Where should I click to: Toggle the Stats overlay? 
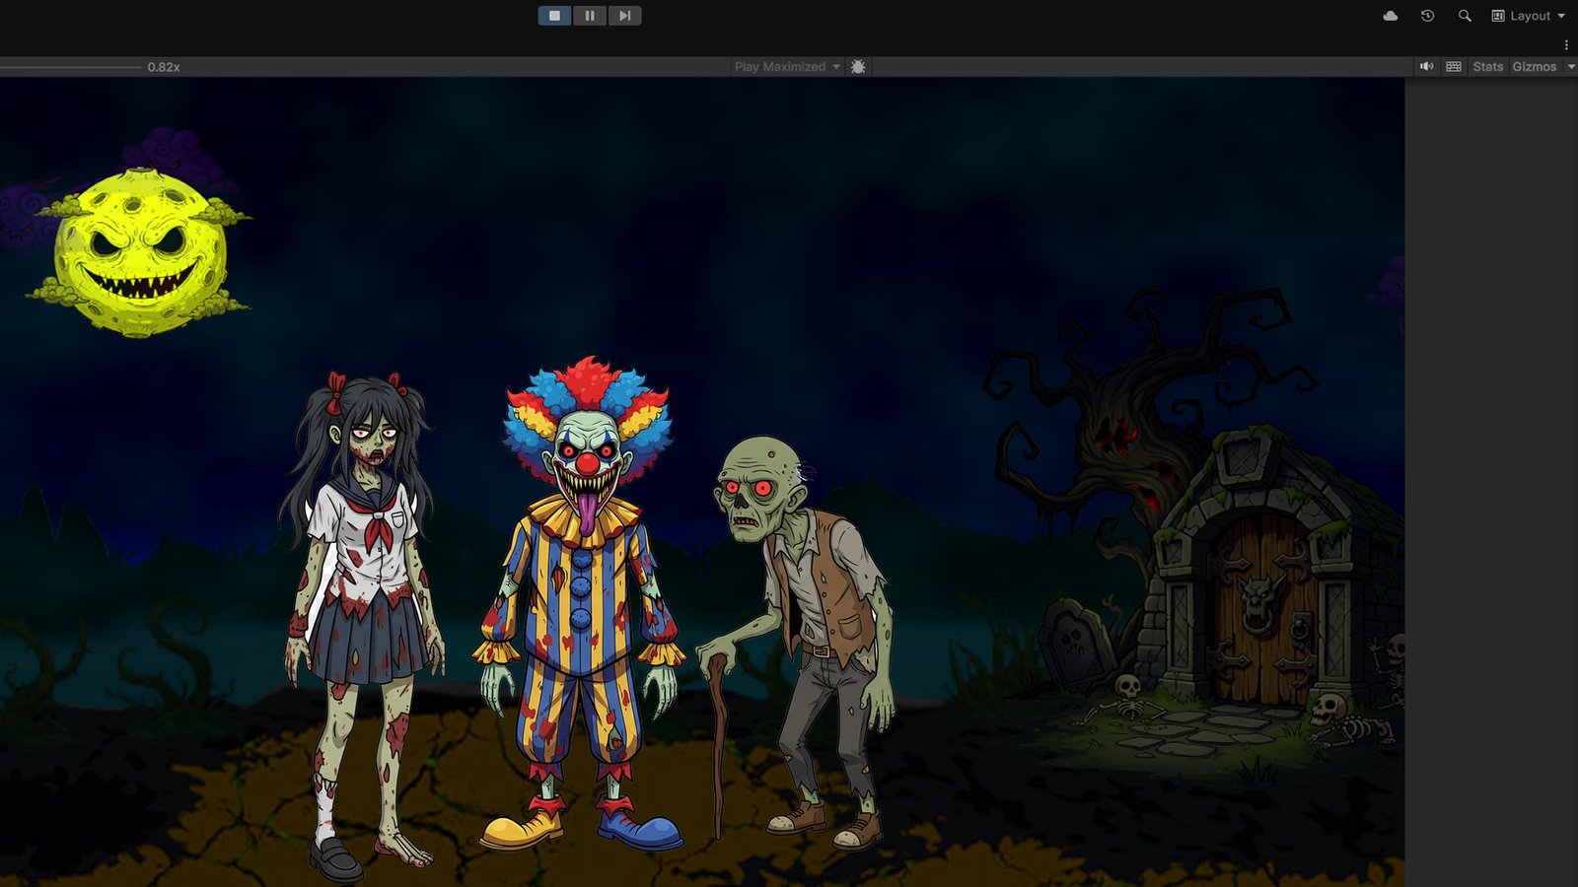[1487, 66]
